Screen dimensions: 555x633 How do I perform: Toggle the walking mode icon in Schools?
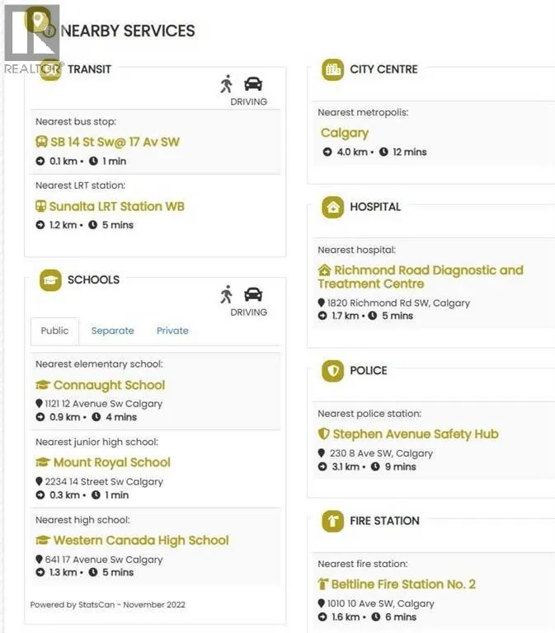point(227,294)
